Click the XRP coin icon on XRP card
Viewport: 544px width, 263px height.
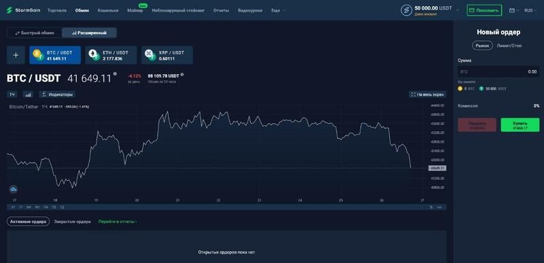148,54
